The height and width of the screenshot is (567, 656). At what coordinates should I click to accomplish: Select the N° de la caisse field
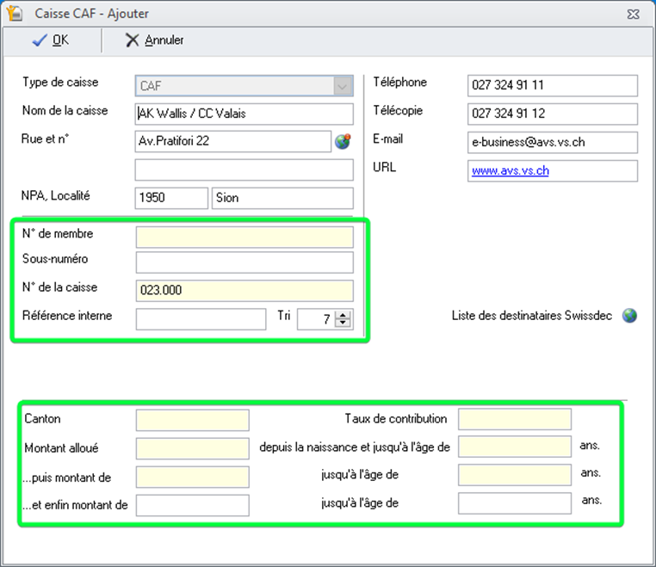pyautogui.click(x=244, y=291)
